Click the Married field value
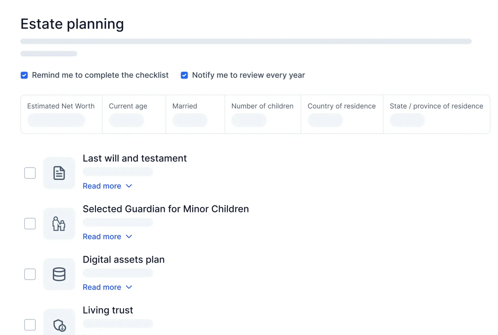The height and width of the screenshot is (335, 498). pyautogui.click(x=190, y=120)
